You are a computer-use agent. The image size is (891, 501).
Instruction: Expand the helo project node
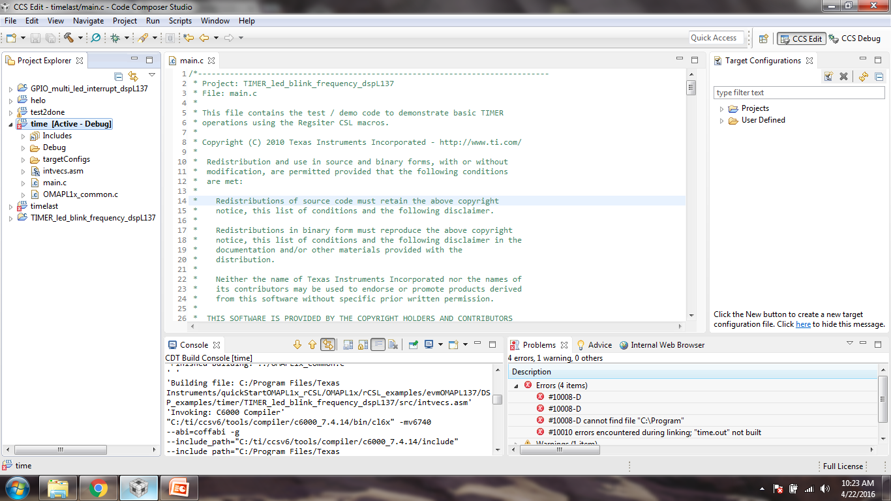point(10,100)
